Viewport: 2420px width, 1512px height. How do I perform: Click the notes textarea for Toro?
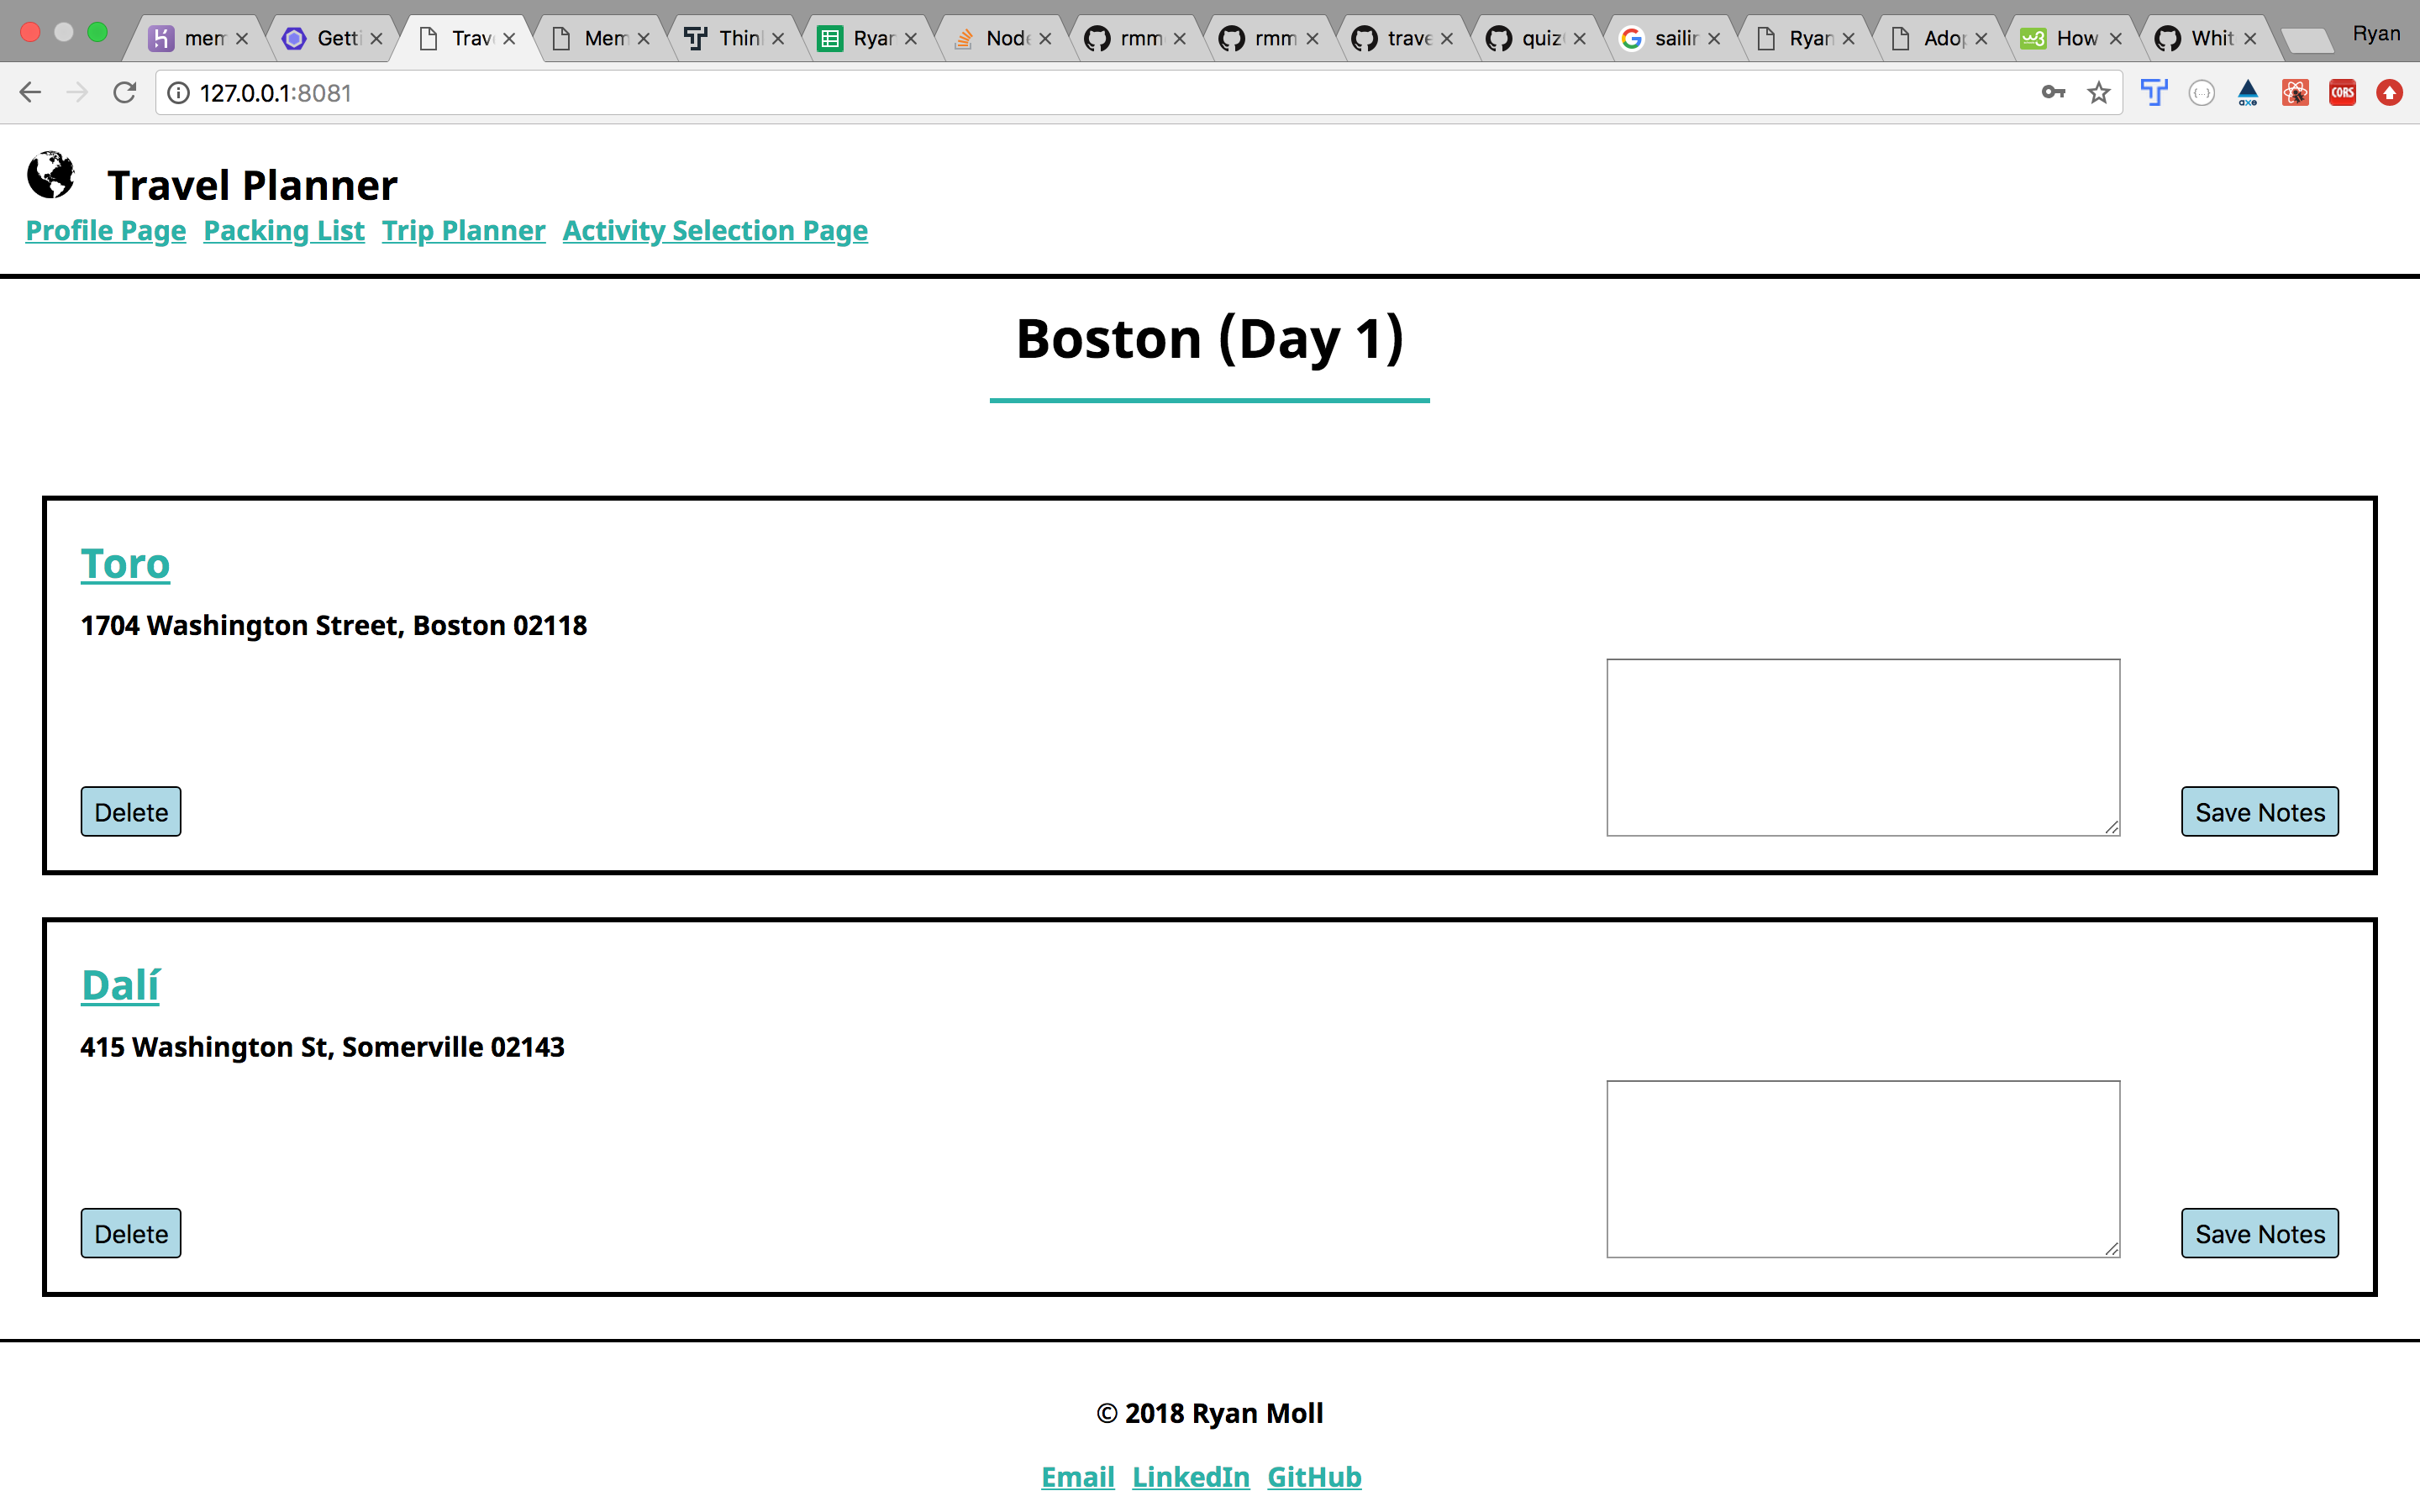coord(1862,747)
